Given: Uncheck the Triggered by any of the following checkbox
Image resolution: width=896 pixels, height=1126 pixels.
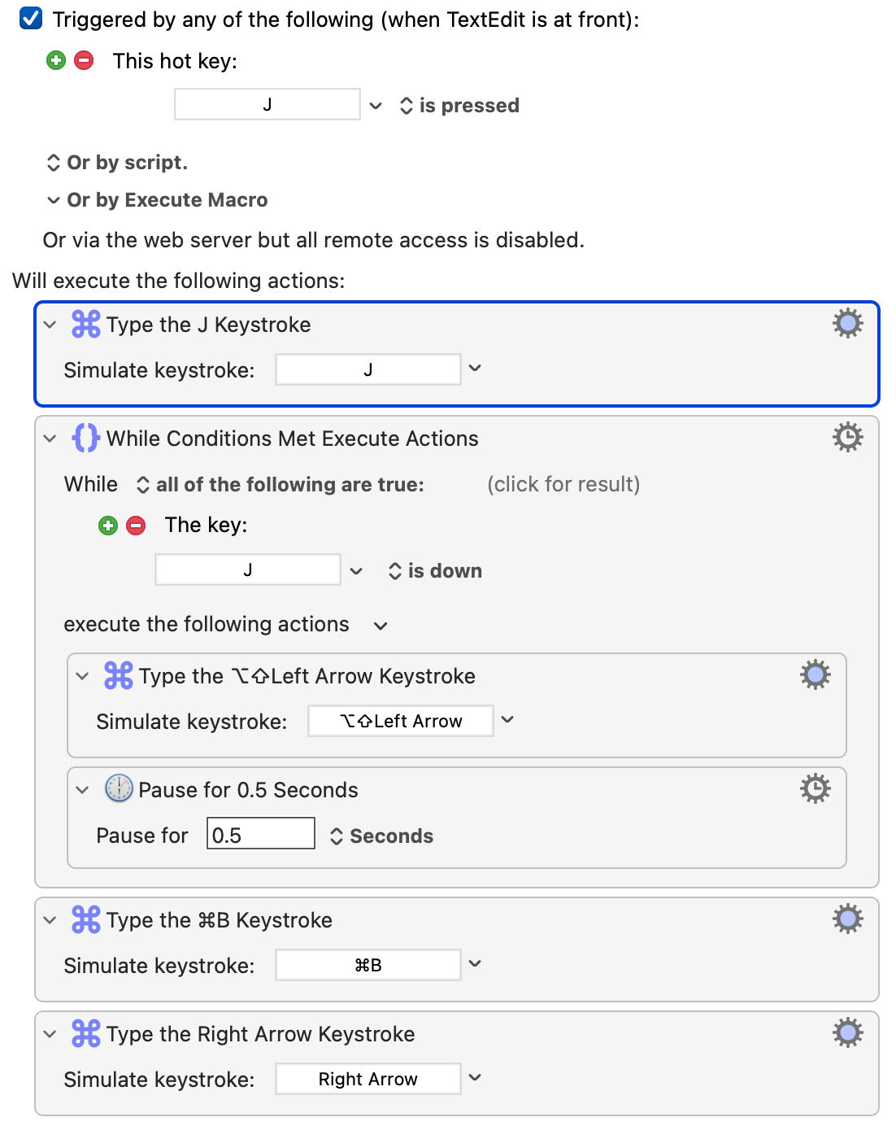Looking at the screenshot, I should 31,19.
